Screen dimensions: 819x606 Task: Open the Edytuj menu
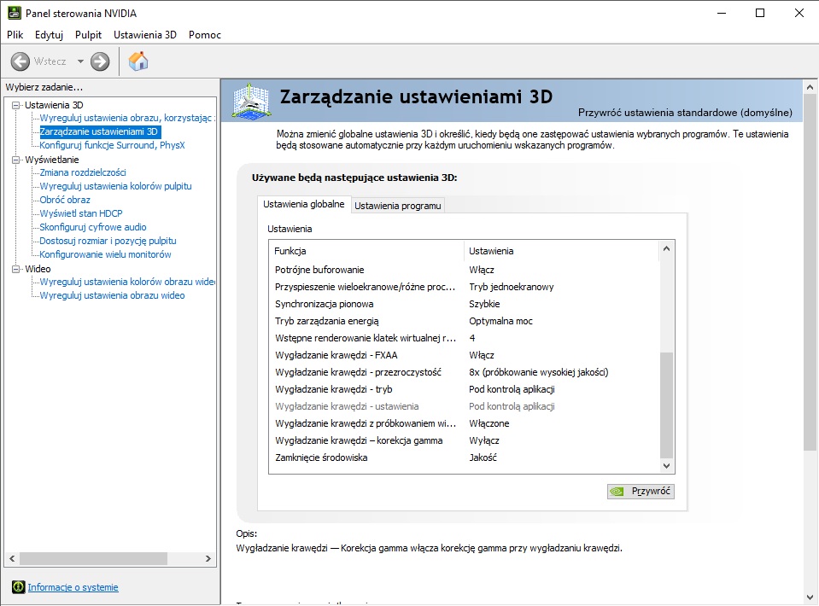(x=49, y=35)
